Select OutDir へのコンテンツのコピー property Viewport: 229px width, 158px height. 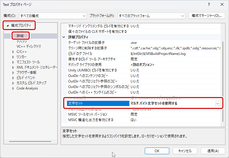pyautogui.click(x=98, y=76)
